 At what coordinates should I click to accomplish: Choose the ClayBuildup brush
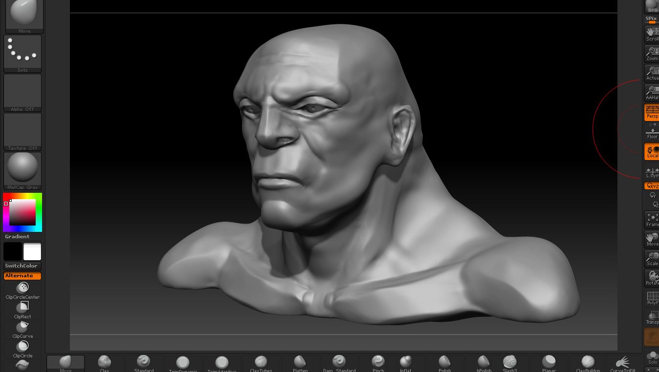pyautogui.click(x=588, y=364)
